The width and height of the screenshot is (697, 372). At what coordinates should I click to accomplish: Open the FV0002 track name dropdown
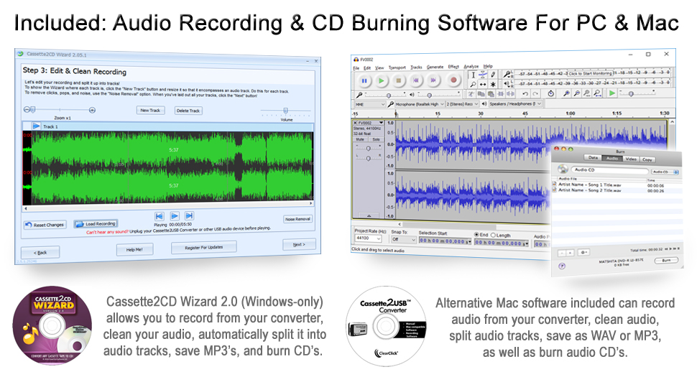pos(371,123)
